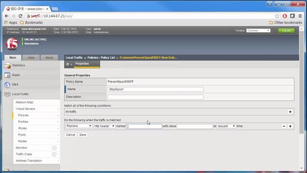307x173 pixels.
Task: Switch to the Help tab
Action: (x=31, y=58)
